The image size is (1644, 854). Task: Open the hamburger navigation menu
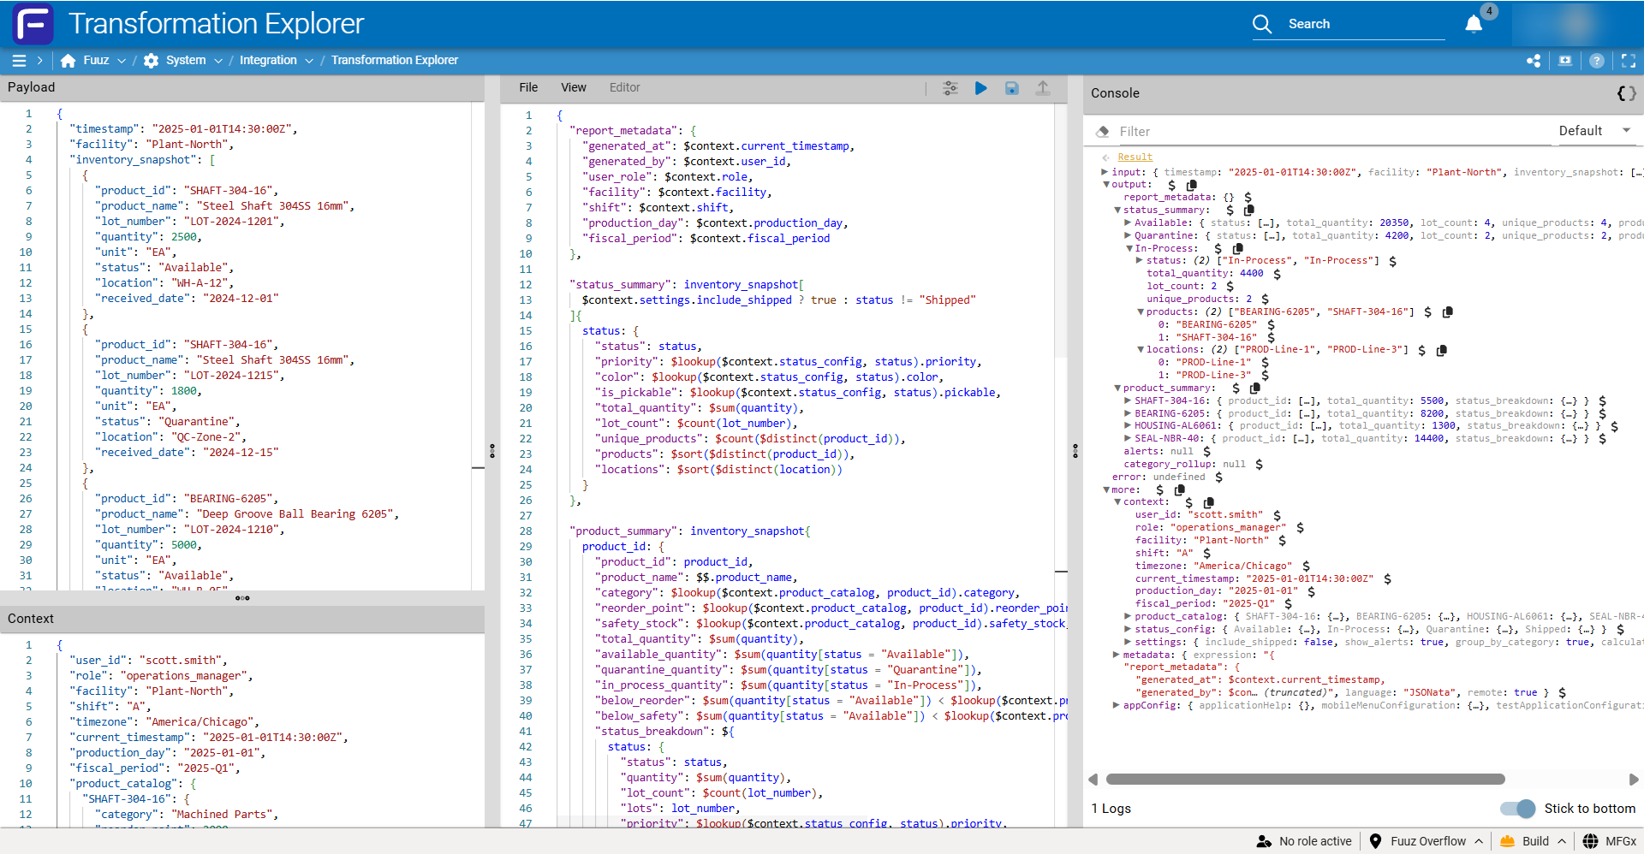click(19, 61)
